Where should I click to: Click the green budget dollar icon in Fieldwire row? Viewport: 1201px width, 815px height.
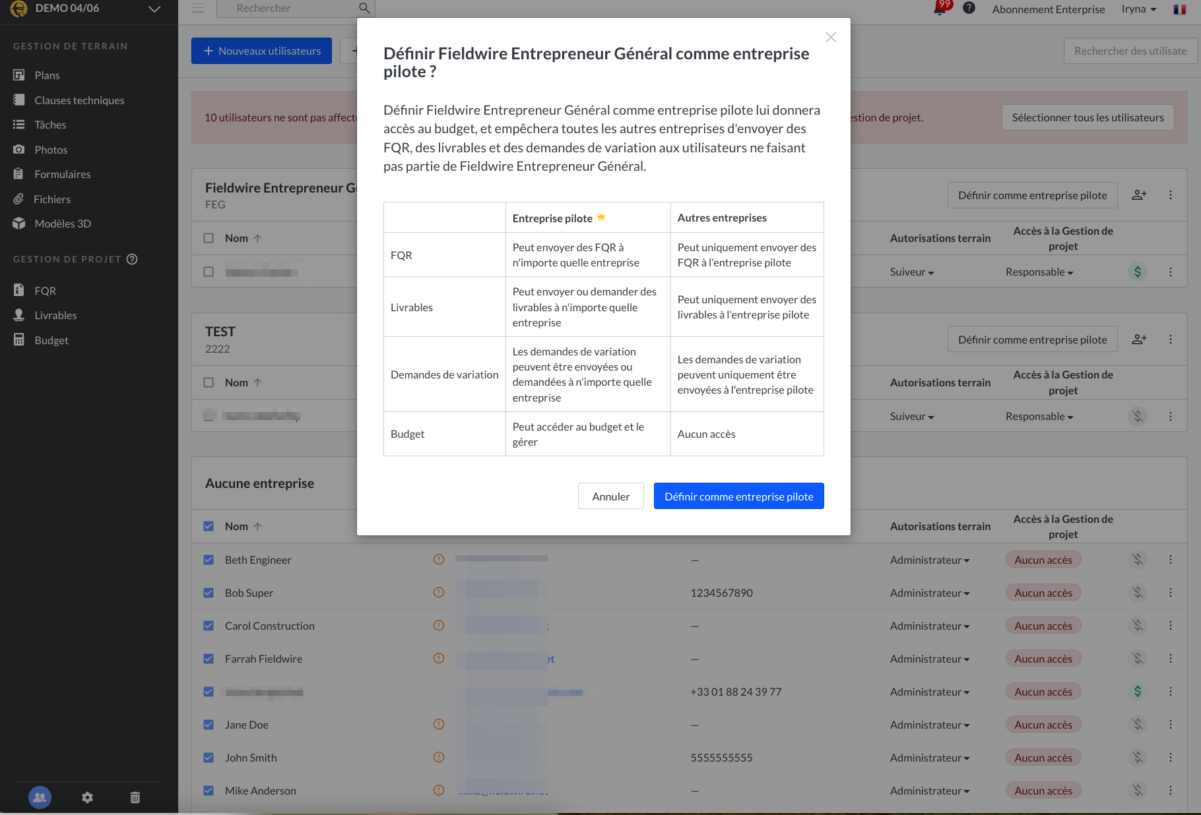click(1137, 272)
